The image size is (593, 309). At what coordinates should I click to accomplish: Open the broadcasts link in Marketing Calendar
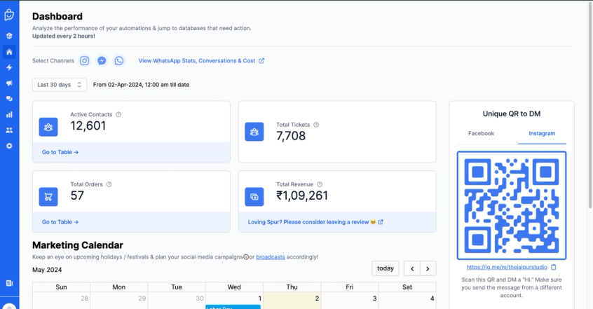(271, 257)
